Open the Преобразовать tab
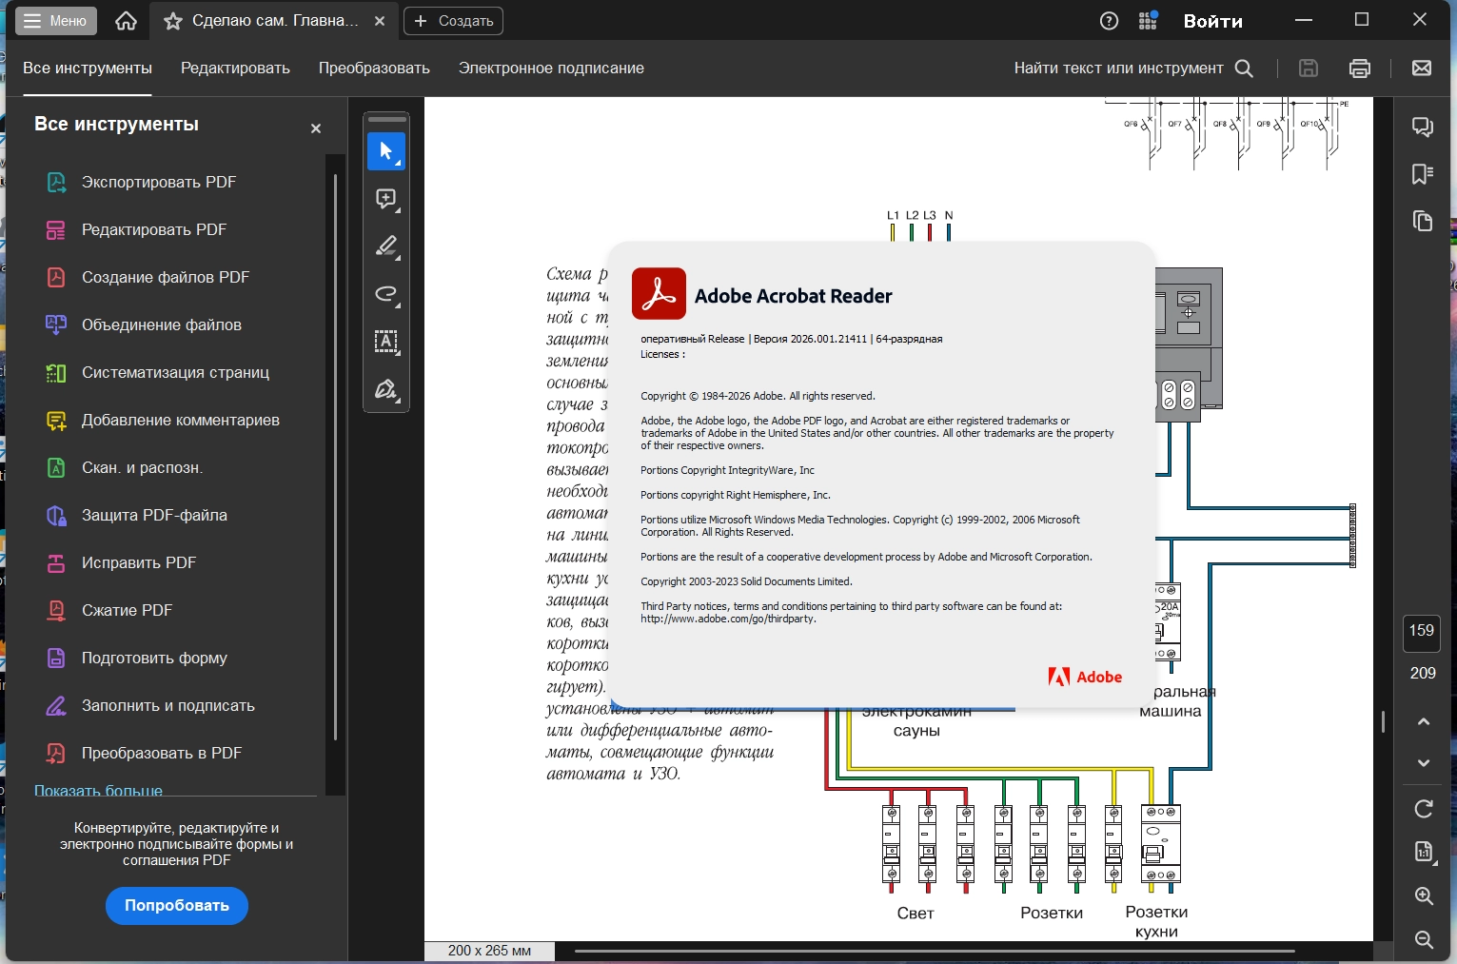The image size is (1457, 964). point(374,69)
